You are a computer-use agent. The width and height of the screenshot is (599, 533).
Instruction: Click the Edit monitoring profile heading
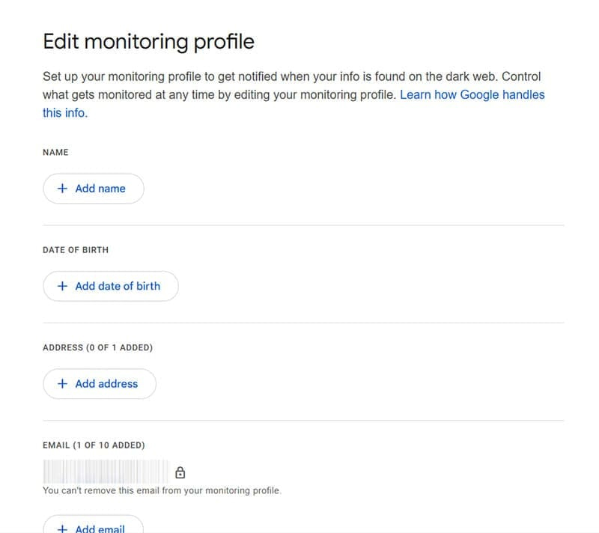(x=148, y=41)
